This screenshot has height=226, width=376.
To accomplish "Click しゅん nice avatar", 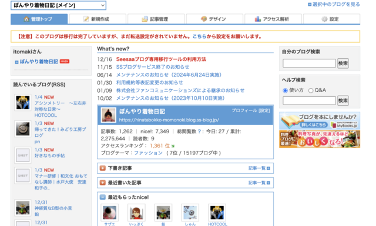I will [190, 212].
